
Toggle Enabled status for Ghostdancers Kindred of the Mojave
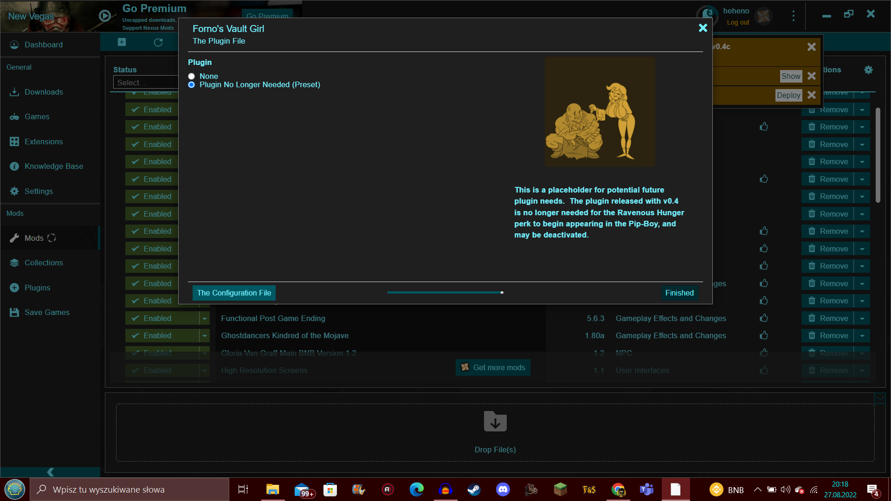(162, 335)
